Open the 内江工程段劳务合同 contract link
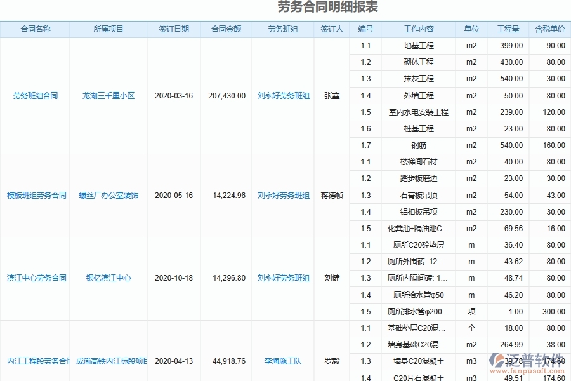Screen dimensions: 571x381 [x=35, y=360]
